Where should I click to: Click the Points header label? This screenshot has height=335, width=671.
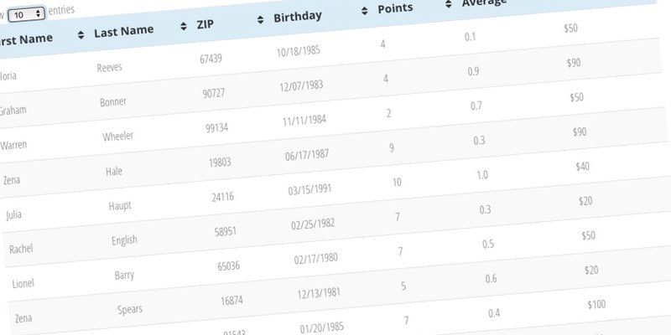[x=396, y=8]
